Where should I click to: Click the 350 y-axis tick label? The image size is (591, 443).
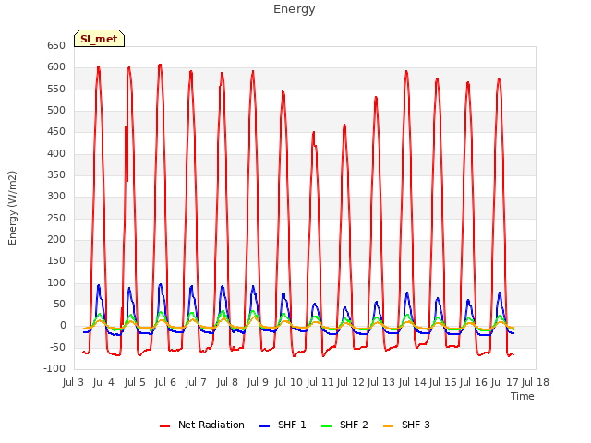tap(56, 174)
